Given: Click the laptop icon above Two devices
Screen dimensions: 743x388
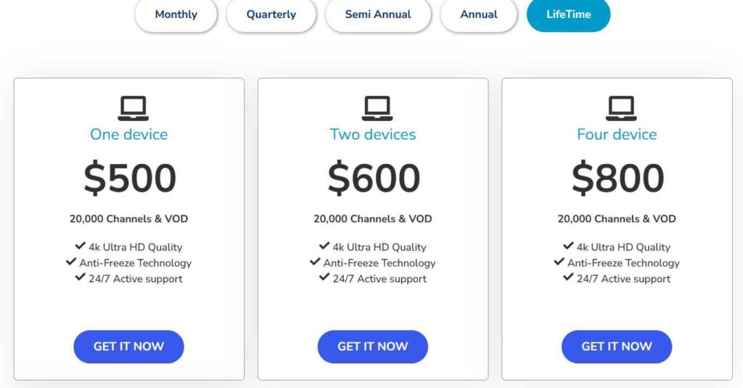Looking at the screenshot, I should 377,109.
